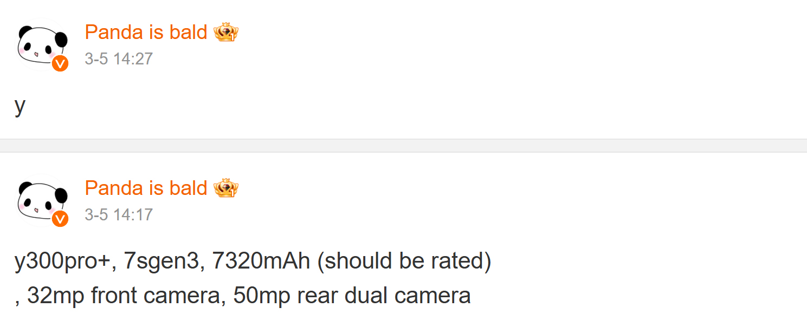Click the '50mp rear dual camera' text
Viewport: 807px width, 327px height.
tap(352, 296)
